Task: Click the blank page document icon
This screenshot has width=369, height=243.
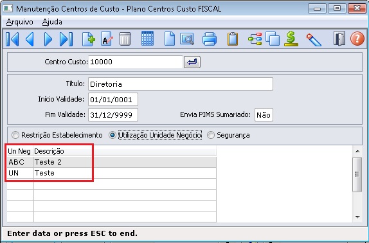Action: click(x=170, y=39)
